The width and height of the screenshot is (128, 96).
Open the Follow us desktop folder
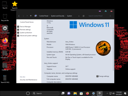point(5,67)
